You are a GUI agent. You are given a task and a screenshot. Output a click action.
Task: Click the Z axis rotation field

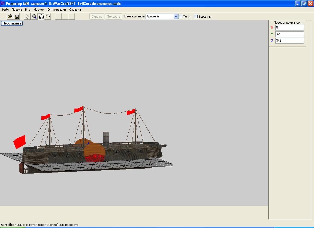pos(289,41)
